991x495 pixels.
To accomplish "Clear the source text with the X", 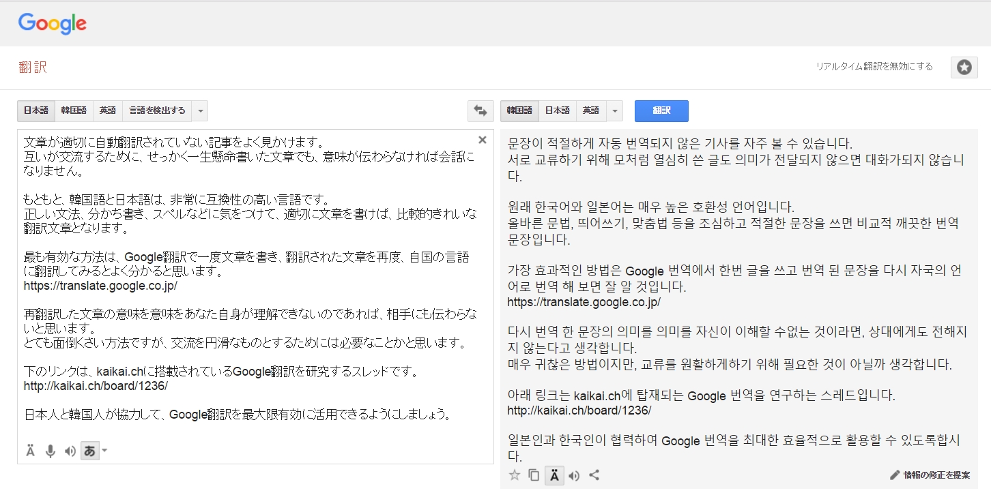I will [x=482, y=140].
